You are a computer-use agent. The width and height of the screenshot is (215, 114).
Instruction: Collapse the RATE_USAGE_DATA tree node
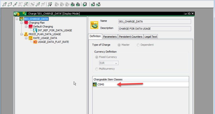[x=26, y=38]
